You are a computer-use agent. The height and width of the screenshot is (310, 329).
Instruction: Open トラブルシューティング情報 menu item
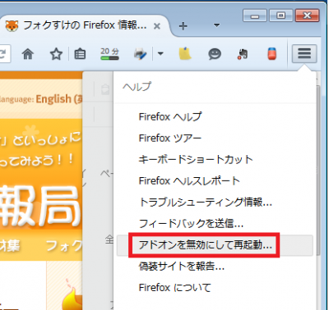coord(215,203)
